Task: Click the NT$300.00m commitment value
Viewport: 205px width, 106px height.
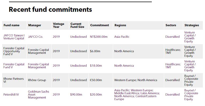Action: pos(99,37)
